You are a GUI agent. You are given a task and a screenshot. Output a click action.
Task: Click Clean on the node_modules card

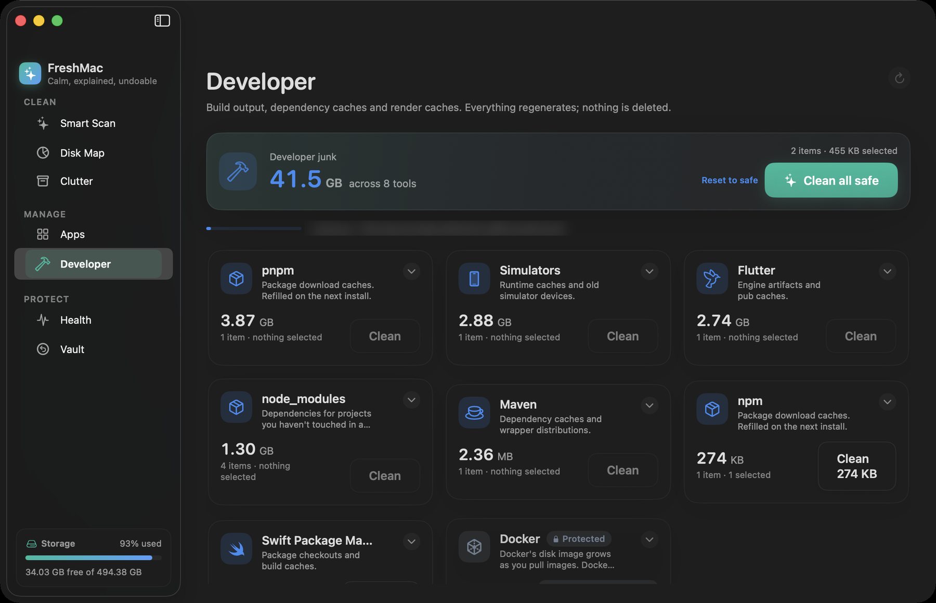click(x=385, y=476)
